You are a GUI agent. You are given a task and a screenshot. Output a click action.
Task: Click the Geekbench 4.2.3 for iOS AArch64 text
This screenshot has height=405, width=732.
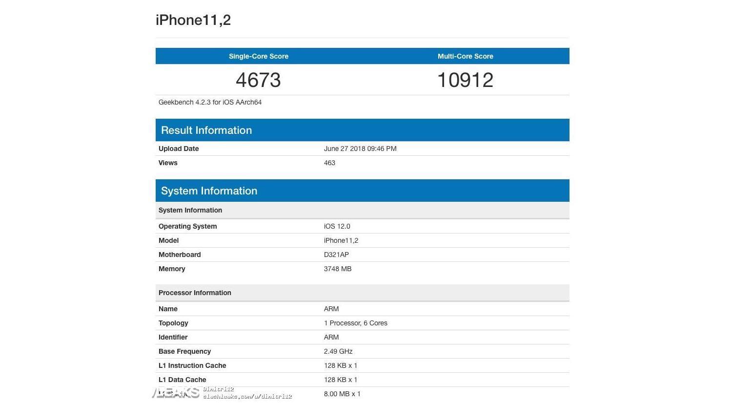click(210, 102)
